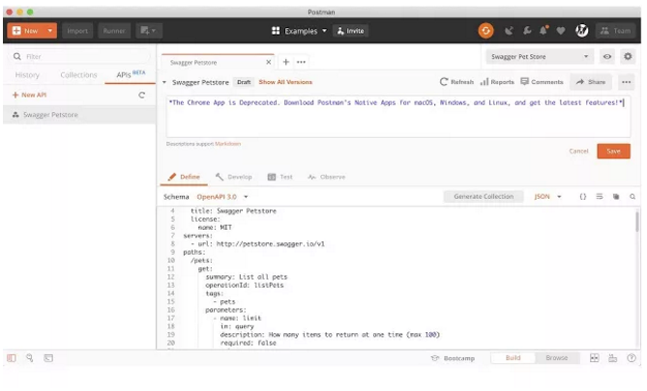
Task: Open Reports for the API
Action: click(x=497, y=82)
